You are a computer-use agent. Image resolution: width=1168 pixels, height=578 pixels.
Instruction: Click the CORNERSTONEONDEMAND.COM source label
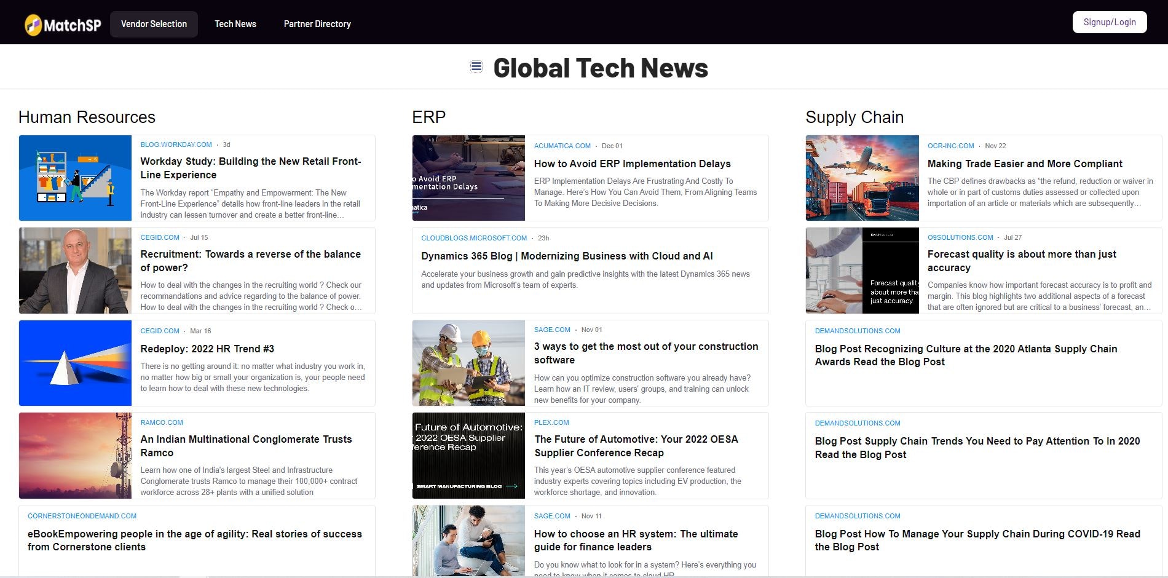click(82, 516)
